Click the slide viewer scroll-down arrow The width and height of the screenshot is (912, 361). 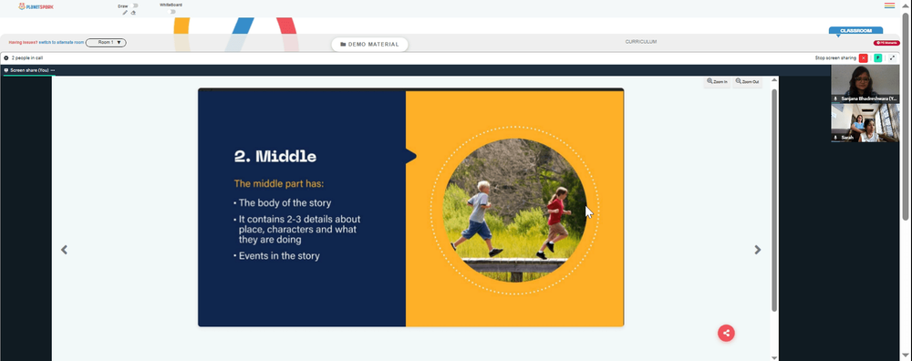(774, 357)
